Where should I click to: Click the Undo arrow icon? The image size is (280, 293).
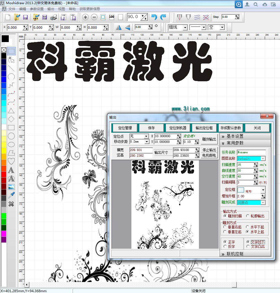(x=154, y=17)
